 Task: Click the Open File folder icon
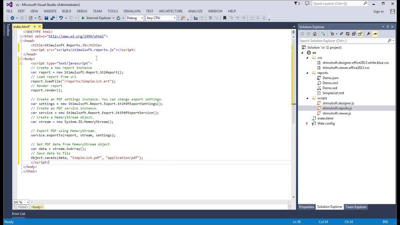coord(40,18)
